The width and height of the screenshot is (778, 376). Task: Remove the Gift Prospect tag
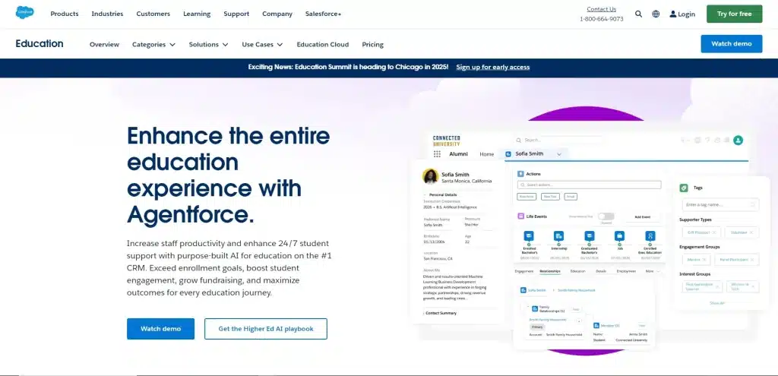point(714,232)
